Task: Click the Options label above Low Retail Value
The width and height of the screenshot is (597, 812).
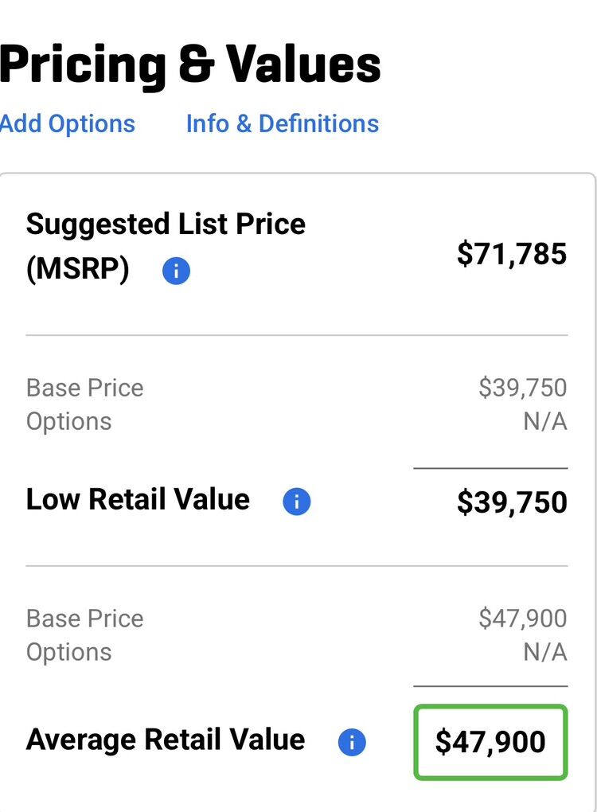Action: pos(68,422)
